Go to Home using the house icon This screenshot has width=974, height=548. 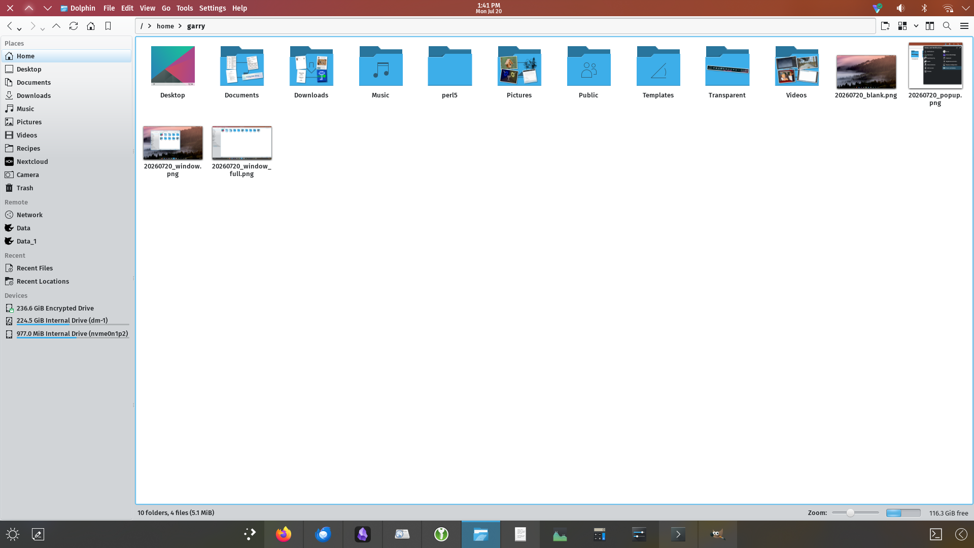(x=91, y=26)
